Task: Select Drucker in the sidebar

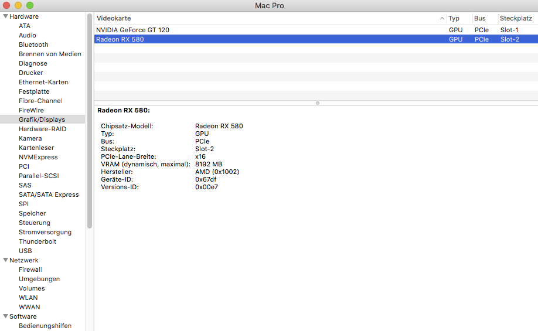Action: click(x=31, y=73)
